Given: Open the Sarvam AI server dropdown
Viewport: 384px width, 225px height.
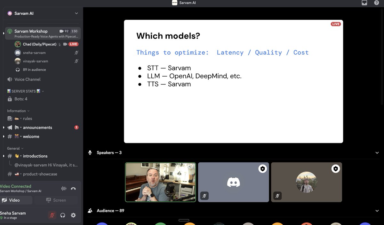Looking at the screenshot, I should (76, 13).
